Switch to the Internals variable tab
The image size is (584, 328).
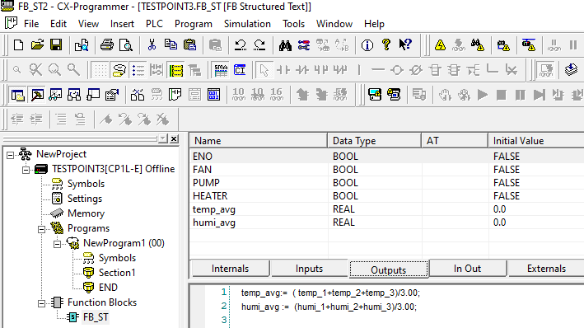[230, 269]
